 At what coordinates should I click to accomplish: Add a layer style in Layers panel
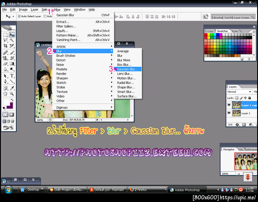[237, 125]
